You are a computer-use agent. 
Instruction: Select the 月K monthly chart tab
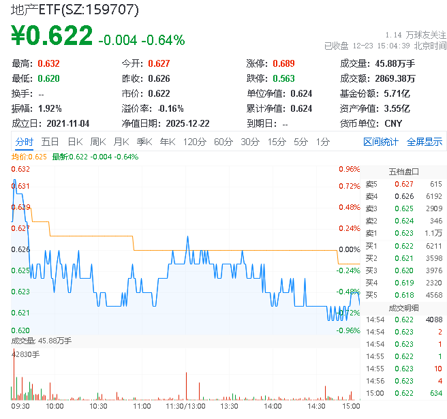(x=121, y=142)
